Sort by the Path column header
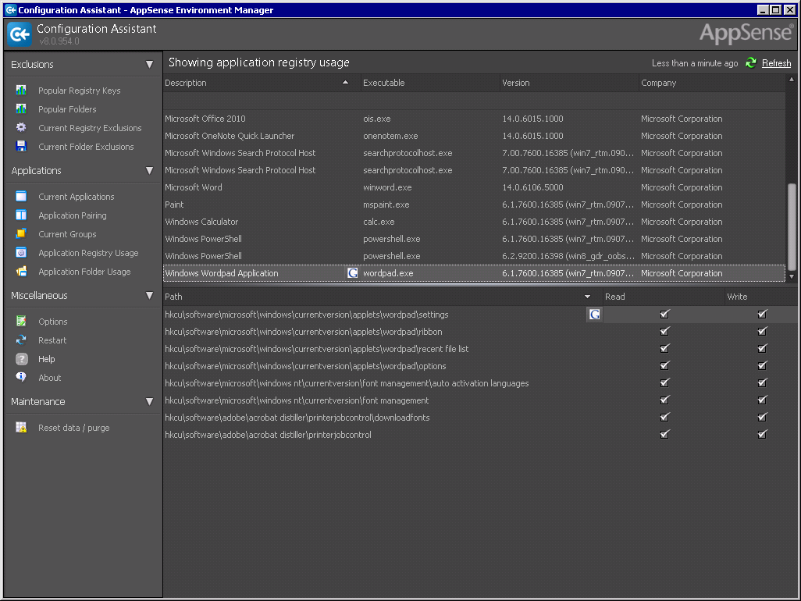 (383, 297)
